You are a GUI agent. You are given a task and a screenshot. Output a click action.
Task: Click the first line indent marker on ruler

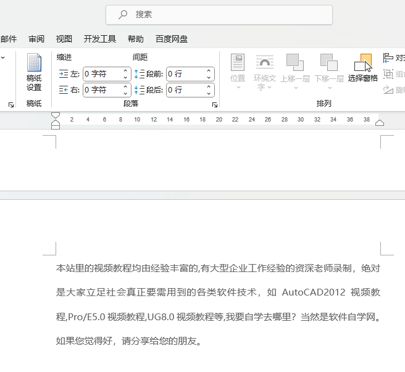pos(56,115)
